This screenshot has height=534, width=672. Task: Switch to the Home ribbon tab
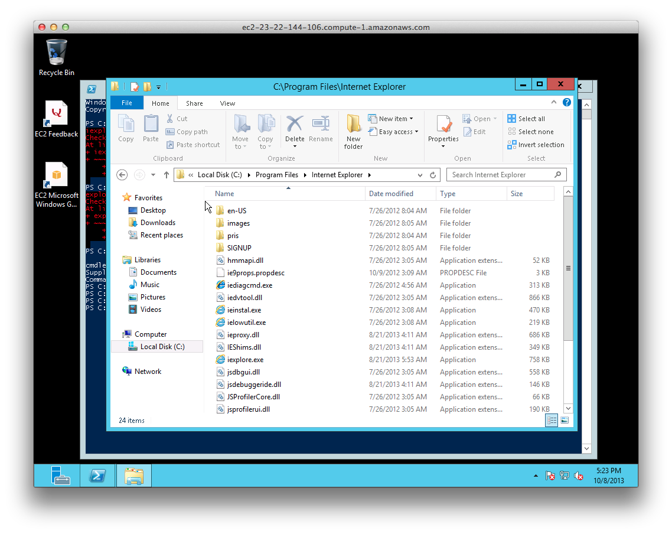click(160, 103)
